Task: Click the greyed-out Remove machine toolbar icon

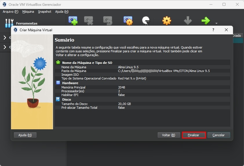Action: coord(89,21)
